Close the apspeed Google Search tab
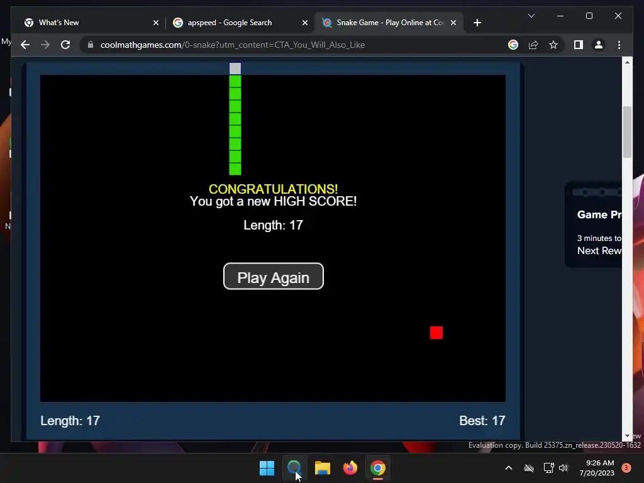 click(x=305, y=23)
